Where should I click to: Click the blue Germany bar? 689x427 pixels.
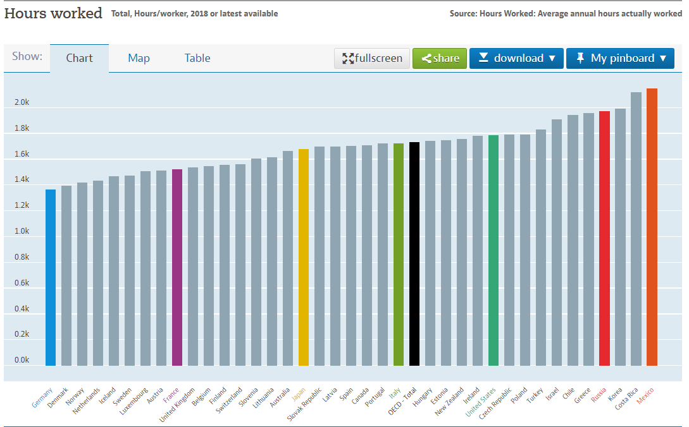point(51,277)
